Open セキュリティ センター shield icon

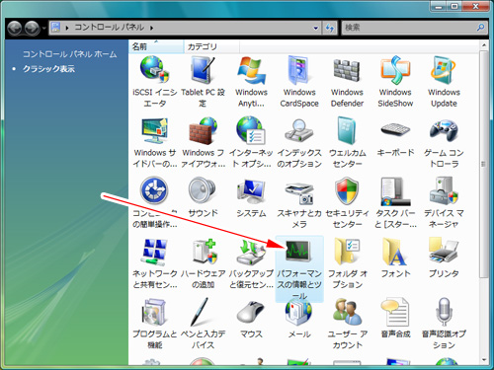pos(347,190)
